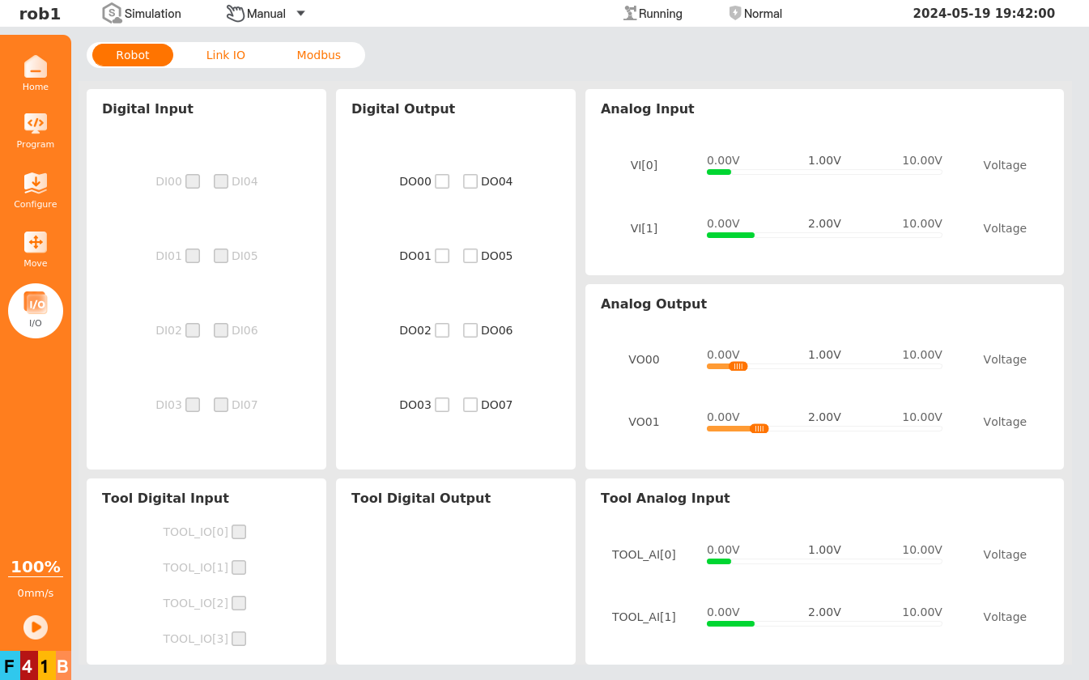
Task: Open the VO00 Voltage type selector
Action: (x=1004, y=359)
